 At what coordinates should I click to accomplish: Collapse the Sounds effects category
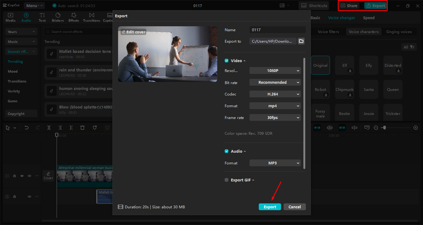coord(21,51)
